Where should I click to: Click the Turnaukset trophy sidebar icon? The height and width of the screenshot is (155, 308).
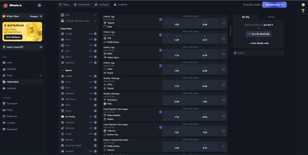tap(4, 103)
